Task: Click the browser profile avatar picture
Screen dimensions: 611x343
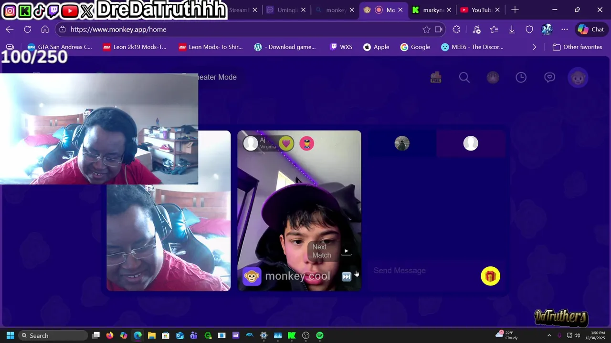Action: pyautogui.click(x=547, y=30)
